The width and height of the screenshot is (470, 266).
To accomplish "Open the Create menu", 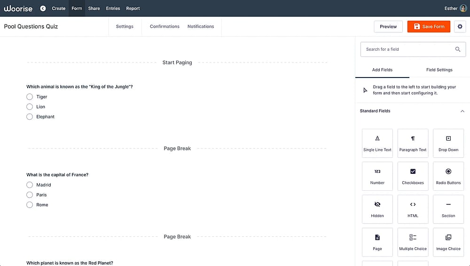I will (x=58, y=8).
